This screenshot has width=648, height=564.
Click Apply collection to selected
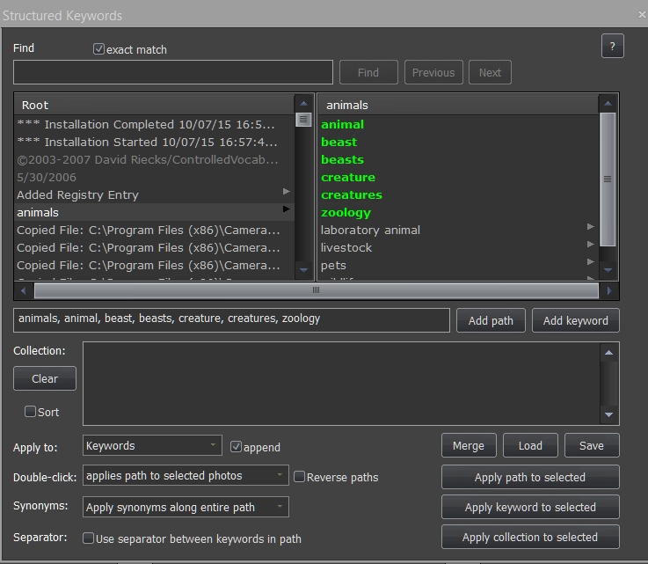tap(530, 537)
